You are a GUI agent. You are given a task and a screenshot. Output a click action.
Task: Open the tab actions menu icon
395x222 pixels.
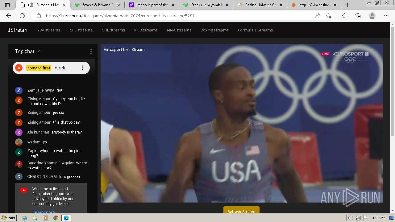coord(7,5)
